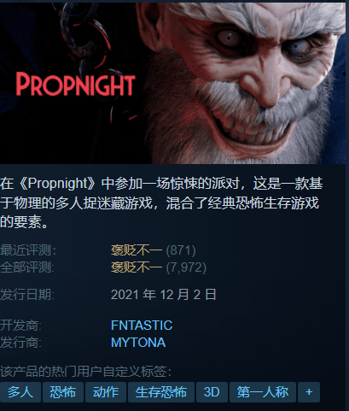Select the 生存恐怖 tag

161,392
